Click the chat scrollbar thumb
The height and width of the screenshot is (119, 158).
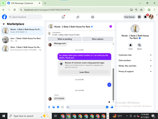tap(113, 84)
